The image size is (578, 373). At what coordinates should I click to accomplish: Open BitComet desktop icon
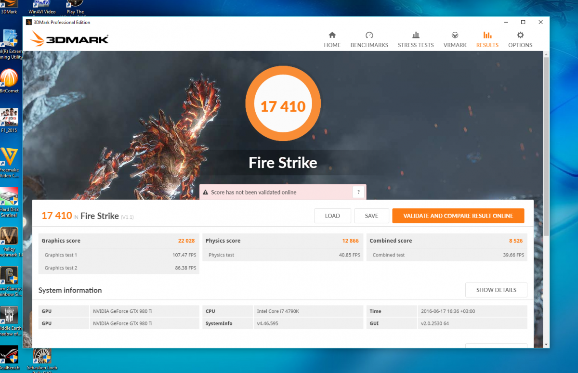(x=9, y=81)
